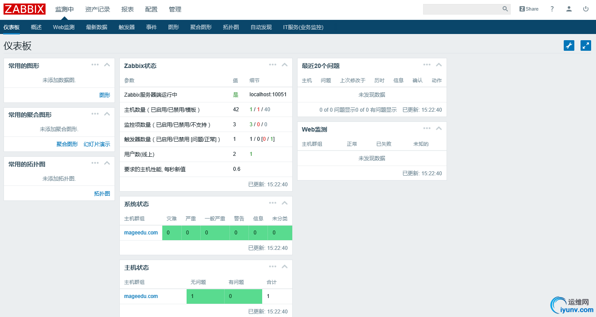The image size is (596, 317).
Task: Open the user profile icon
Action: pos(569,9)
